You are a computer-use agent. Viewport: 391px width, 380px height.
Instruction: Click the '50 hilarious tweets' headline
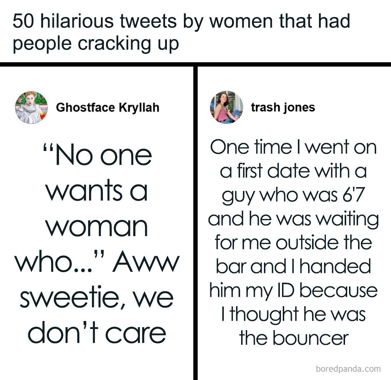[x=181, y=21]
